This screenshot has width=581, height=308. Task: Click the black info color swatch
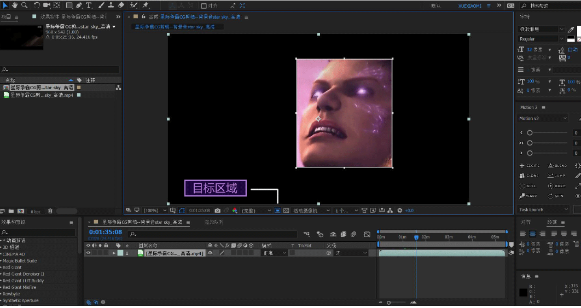tap(523, 293)
